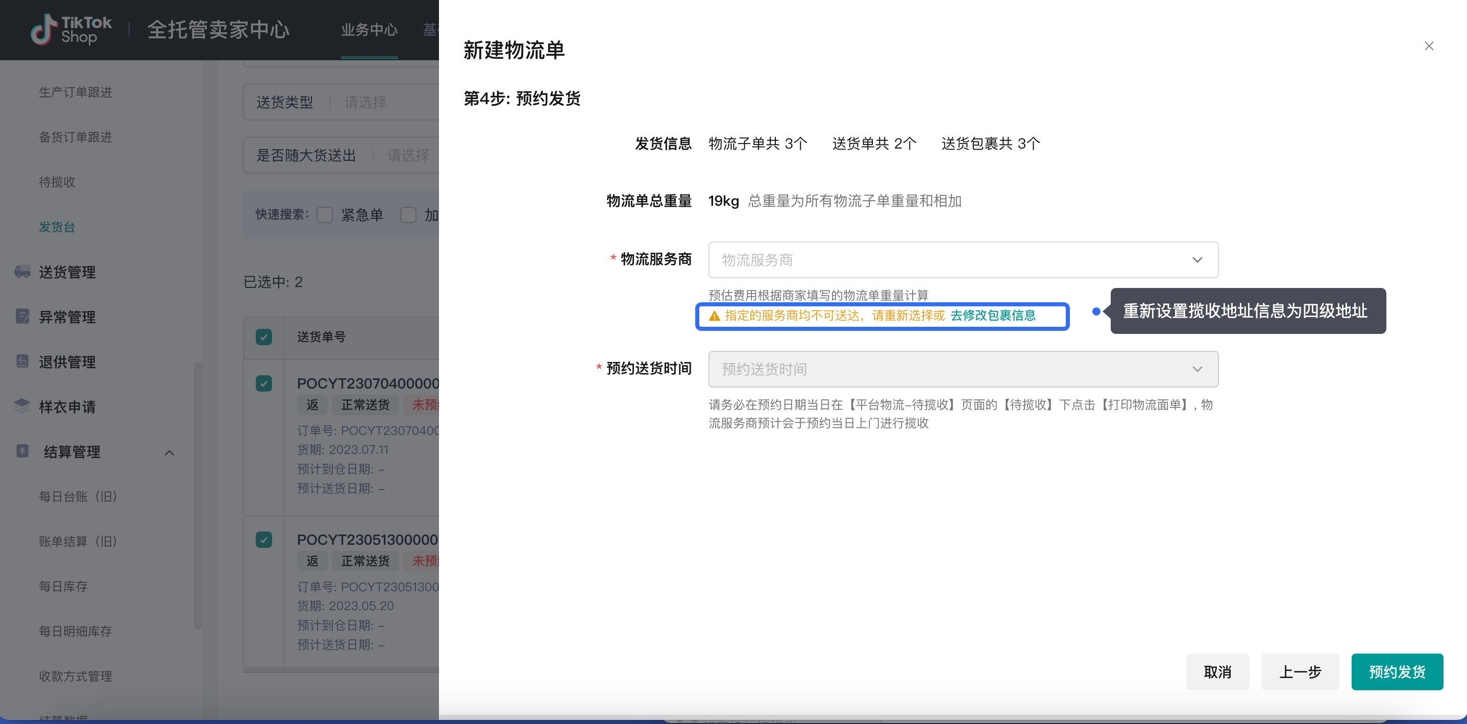Click the sidebar vertical scrollbar
Image resolution: width=1467 pixels, height=724 pixels.
198,496
